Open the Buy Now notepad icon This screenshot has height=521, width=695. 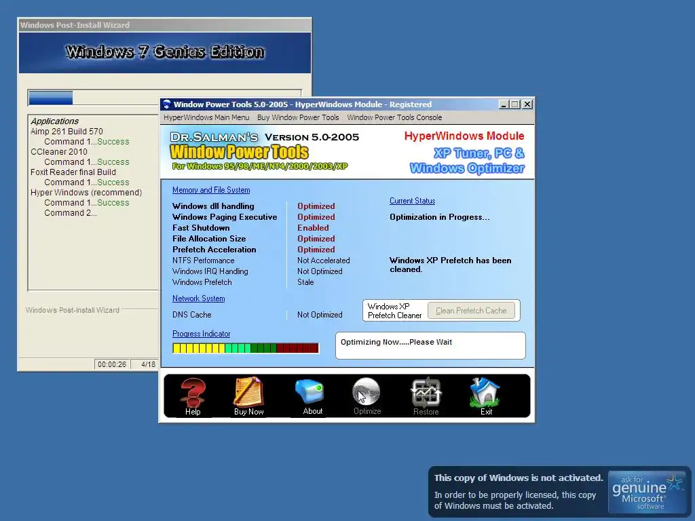pyautogui.click(x=248, y=391)
